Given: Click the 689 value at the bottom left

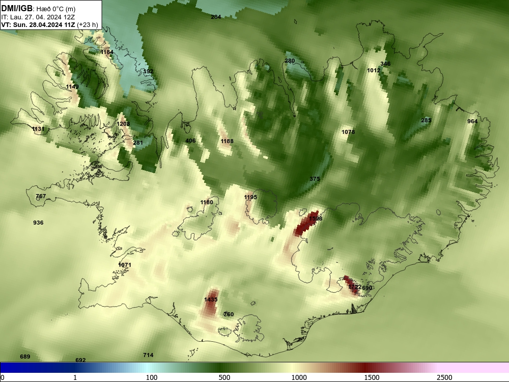Looking at the screenshot, I should tap(25, 357).
